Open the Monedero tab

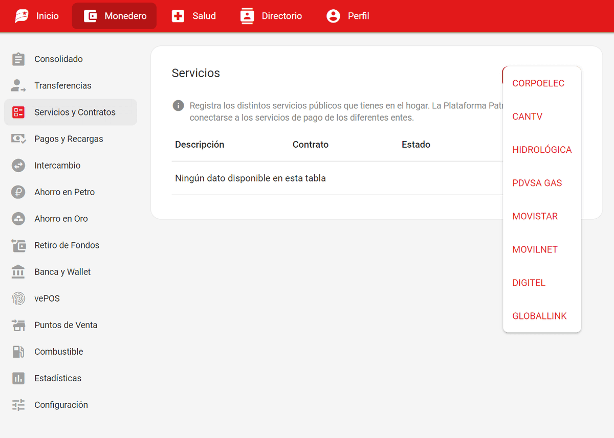click(x=115, y=16)
